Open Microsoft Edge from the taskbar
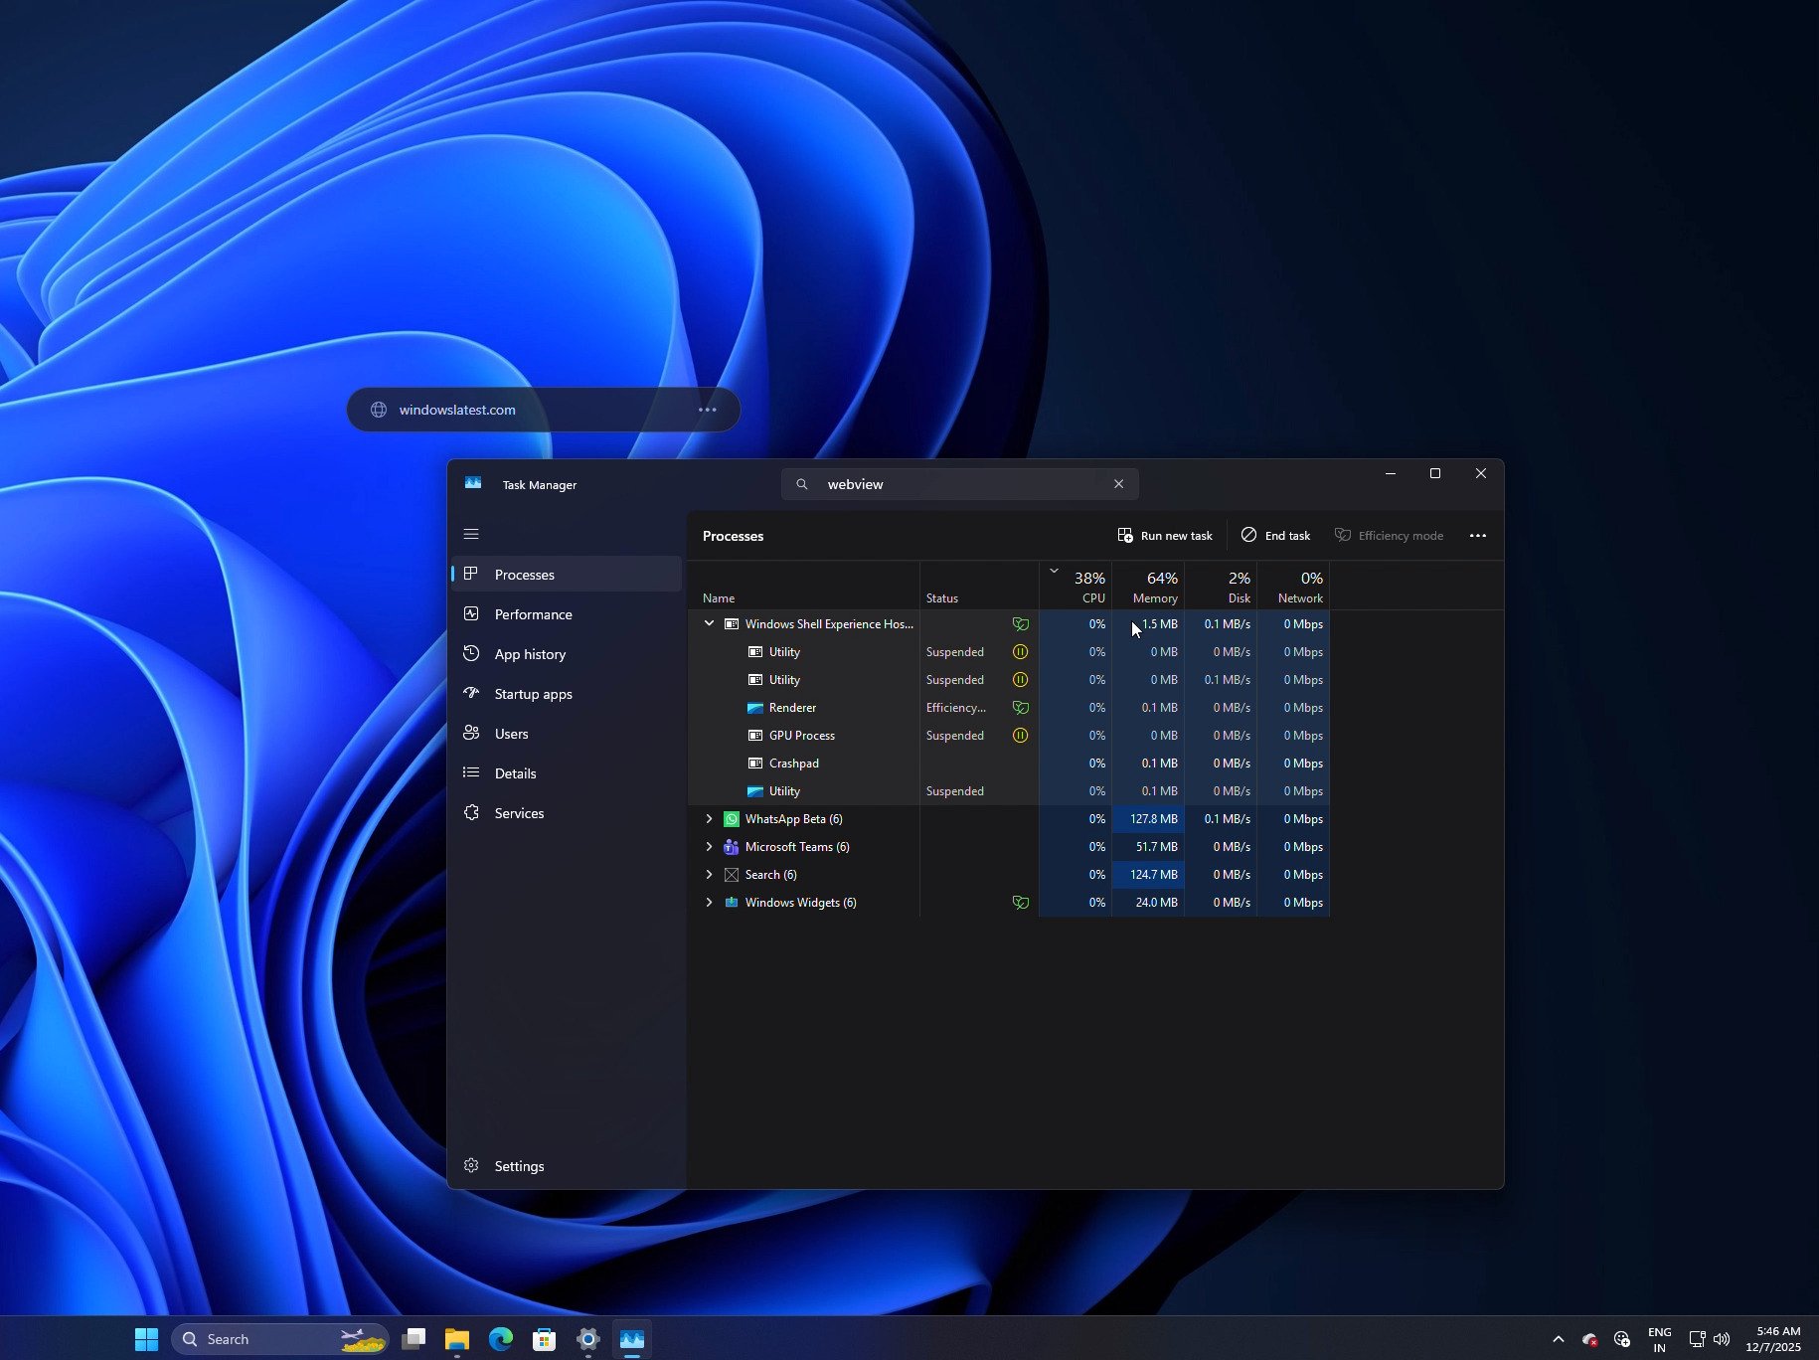Viewport: 1819px width, 1360px height. tap(501, 1339)
